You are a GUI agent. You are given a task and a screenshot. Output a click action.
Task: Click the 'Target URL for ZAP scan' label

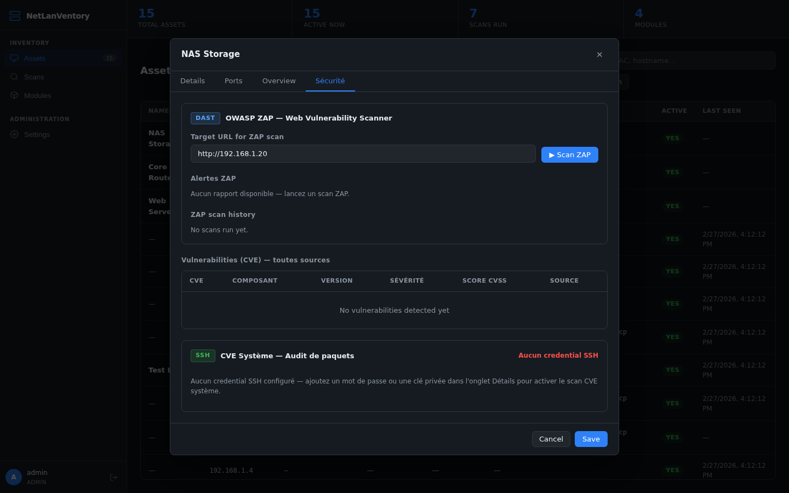tap(237, 137)
